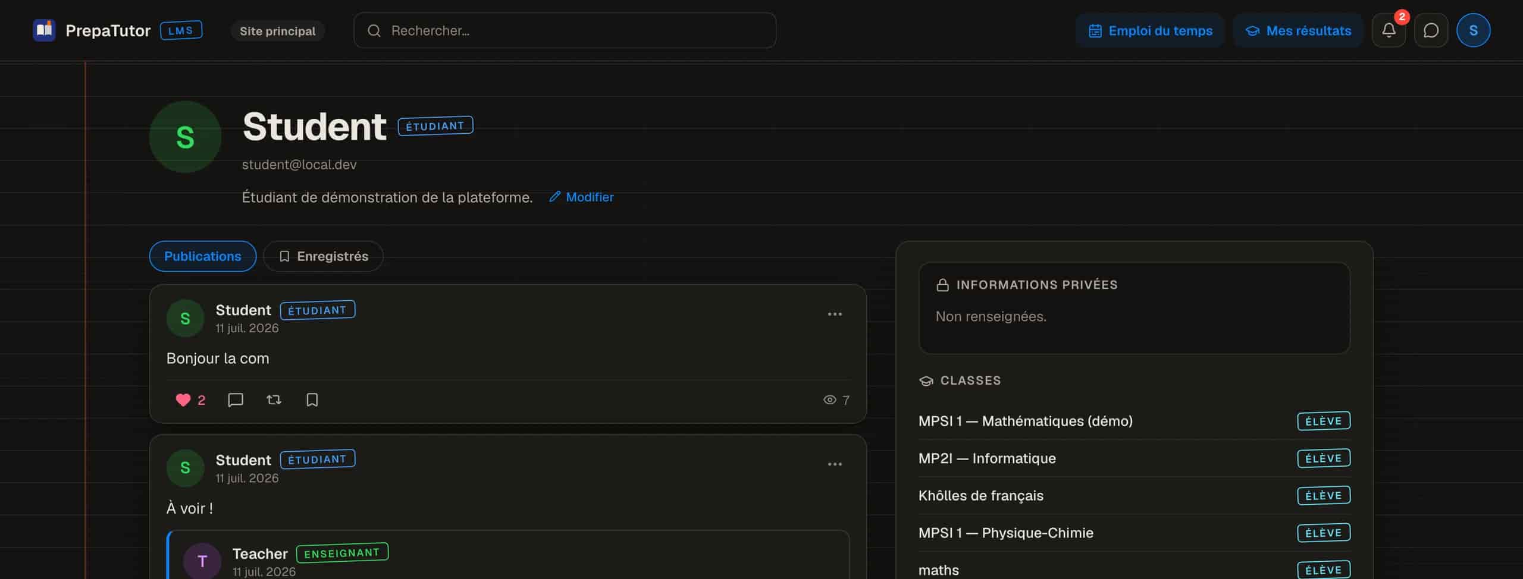The height and width of the screenshot is (579, 1523).
Task: Comment on the "Bonjour la com" post
Action: tap(236, 399)
